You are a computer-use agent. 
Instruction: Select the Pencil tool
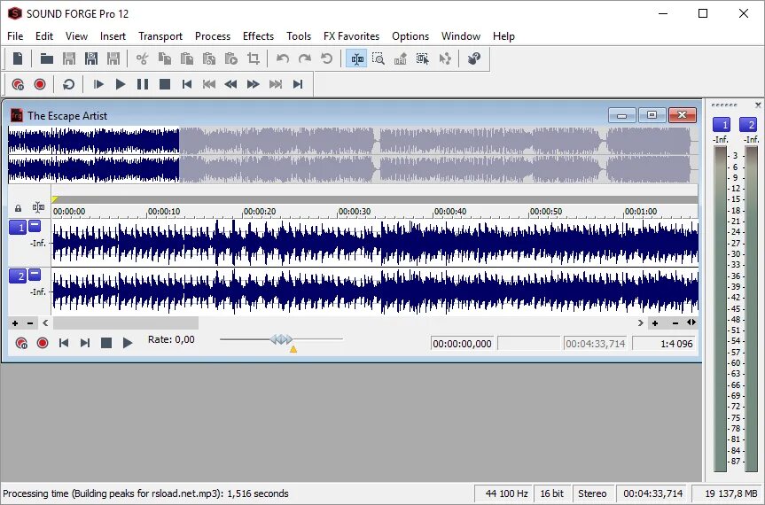tap(400, 58)
